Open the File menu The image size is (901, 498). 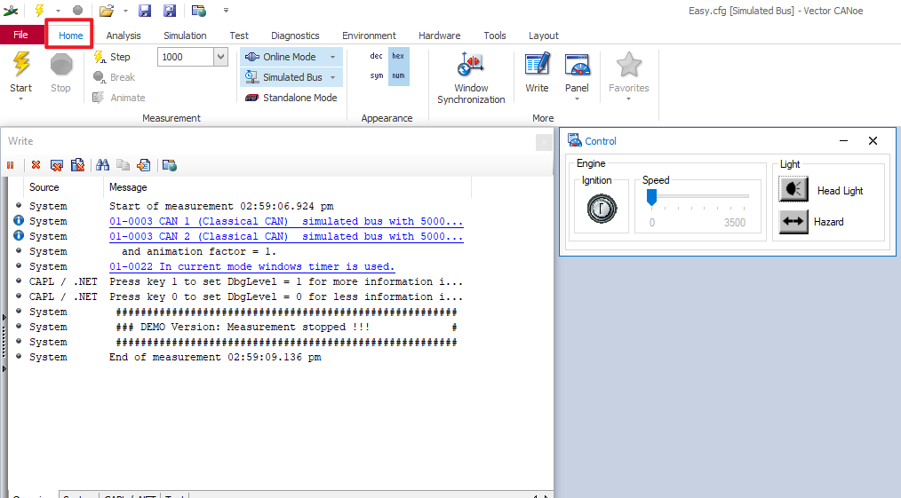tap(20, 35)
